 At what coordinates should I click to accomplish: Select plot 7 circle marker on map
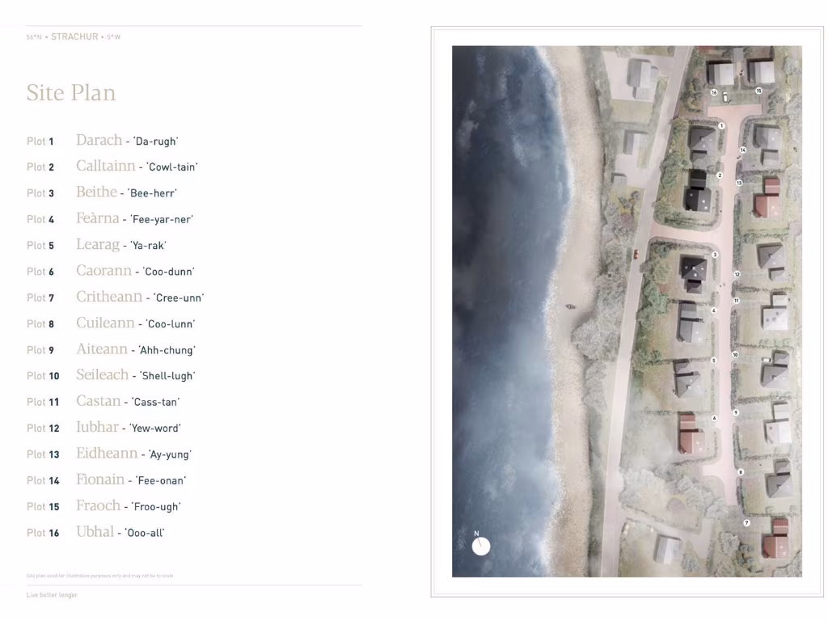(x=746, y=523)
